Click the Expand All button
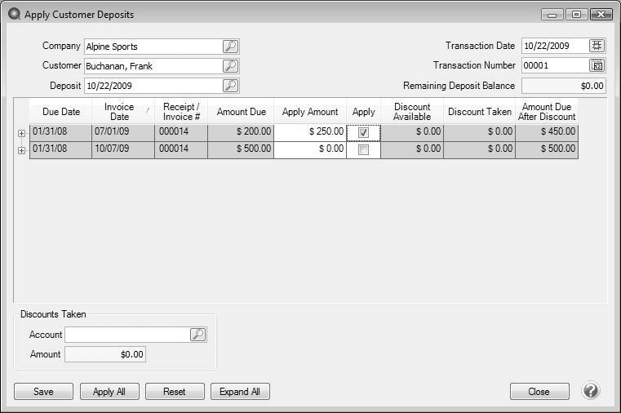This screenshot has height=413, width=621. (x=240, y=392)
